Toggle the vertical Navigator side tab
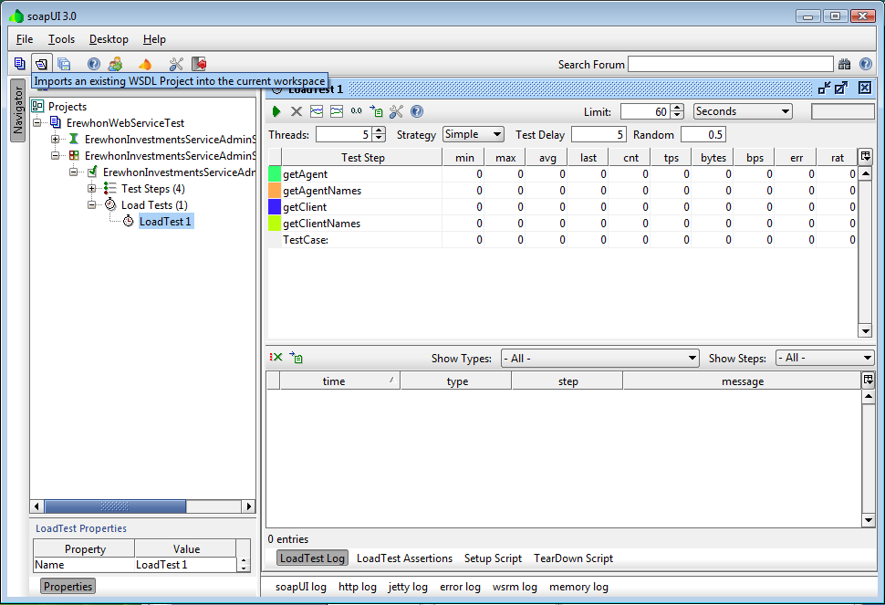Screen dimensions: 885x605 [x=18, y=110]
